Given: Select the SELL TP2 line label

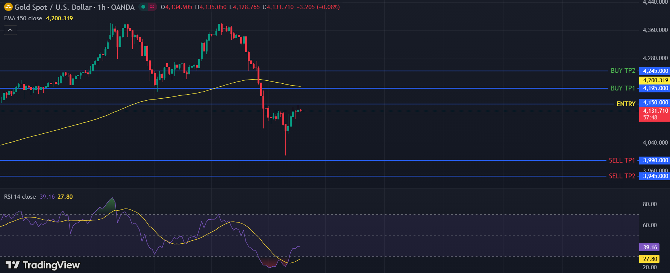Looking at the screenshot, I should [x=622, y=176].
